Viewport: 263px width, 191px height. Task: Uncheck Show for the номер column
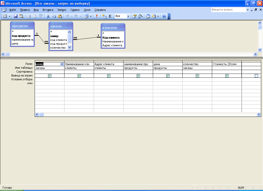50,76
